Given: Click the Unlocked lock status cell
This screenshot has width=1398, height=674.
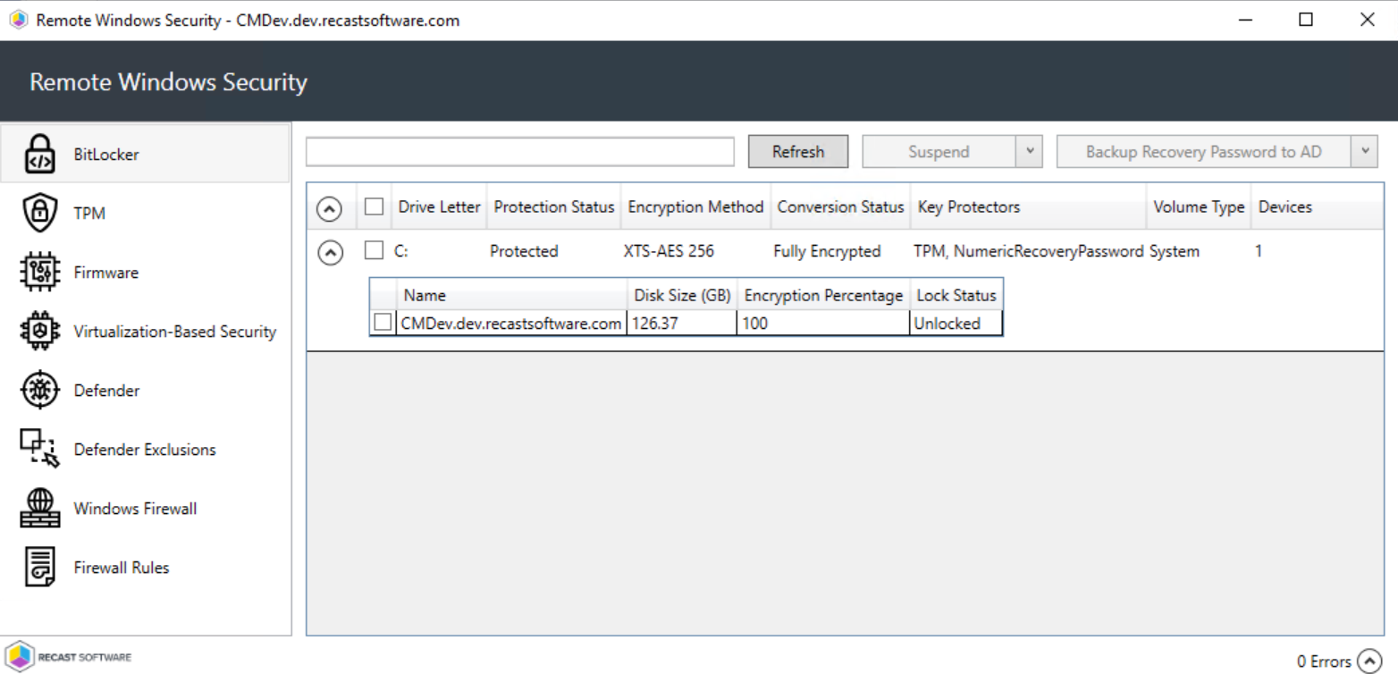Looking at the screenshot, I should [956, 324].
